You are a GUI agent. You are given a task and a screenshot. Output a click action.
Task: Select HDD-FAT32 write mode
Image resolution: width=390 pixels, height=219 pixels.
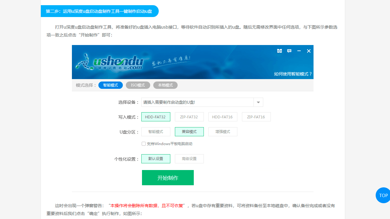pos(156,117)
